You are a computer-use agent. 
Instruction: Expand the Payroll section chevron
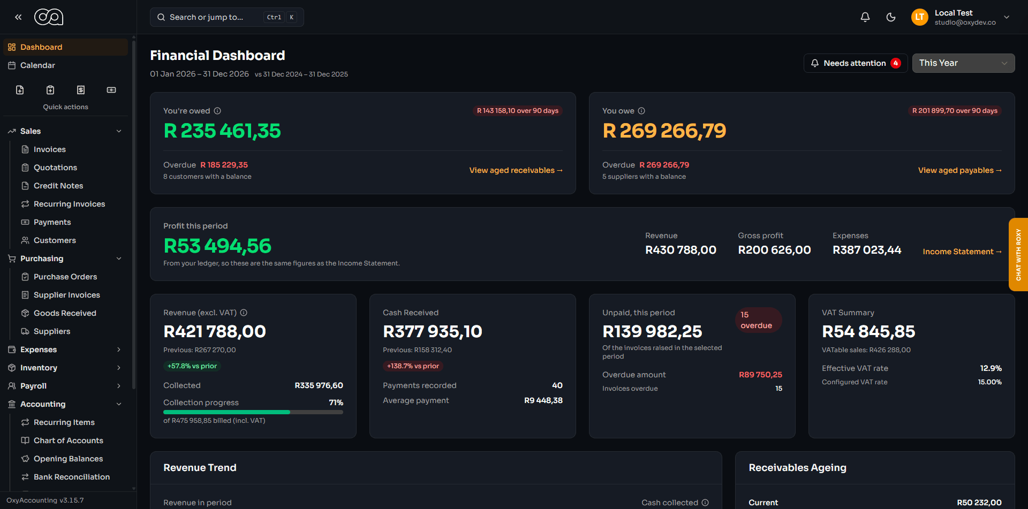(x=119, y=386)
